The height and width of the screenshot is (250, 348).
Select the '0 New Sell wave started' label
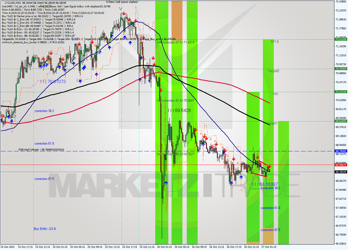tap(122, 2)
